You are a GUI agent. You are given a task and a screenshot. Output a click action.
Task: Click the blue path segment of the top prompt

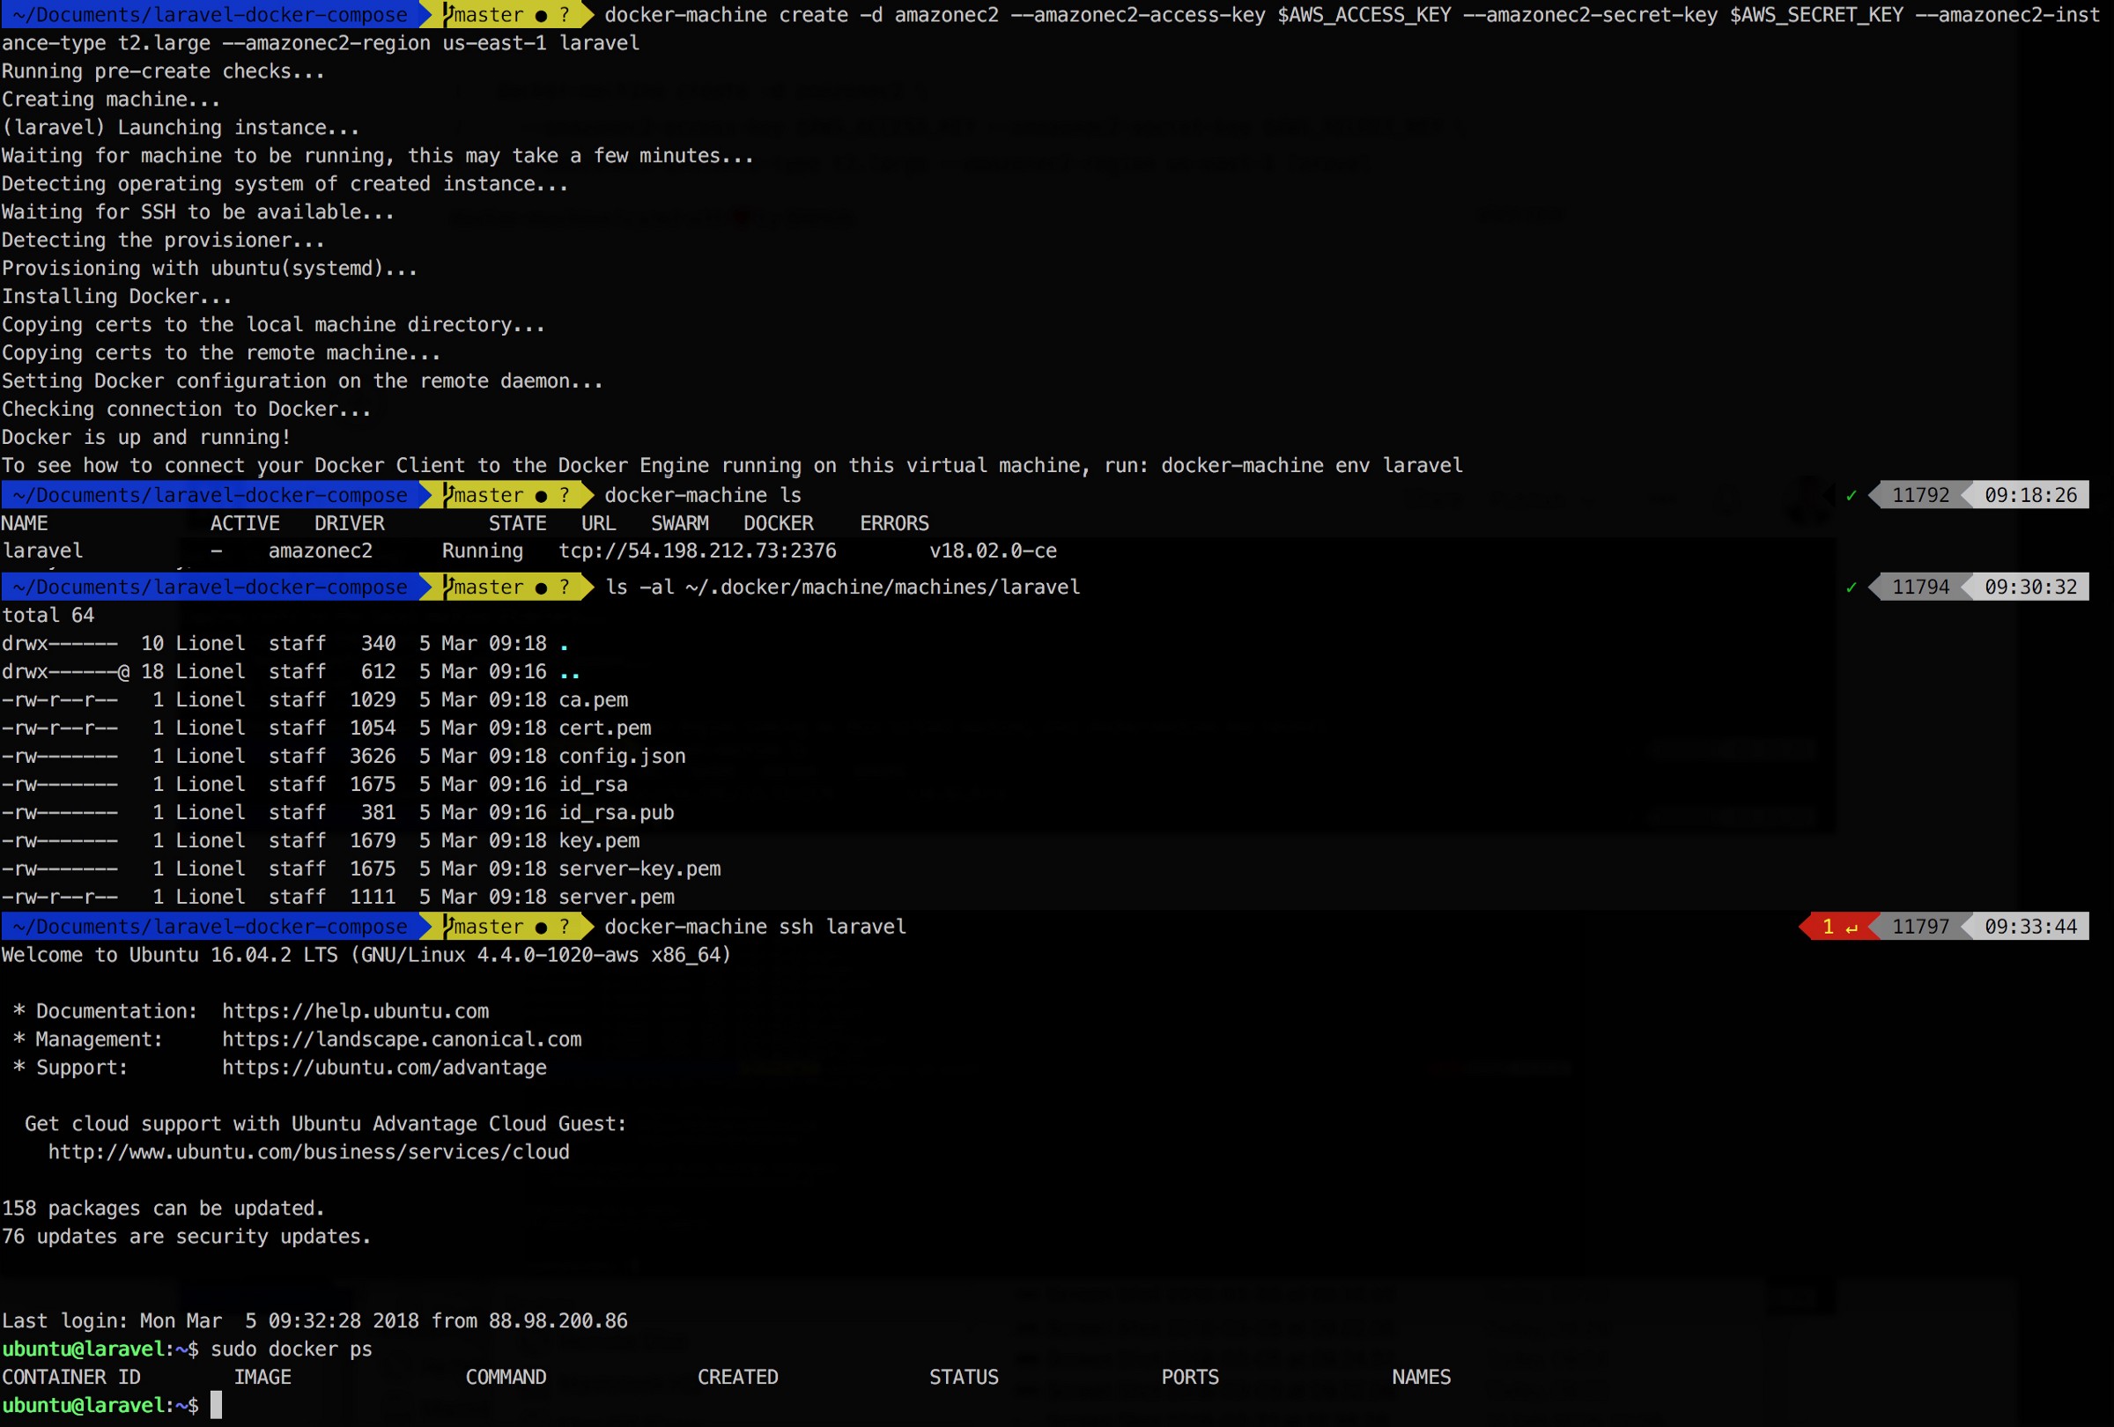click(x=211, y=15)
